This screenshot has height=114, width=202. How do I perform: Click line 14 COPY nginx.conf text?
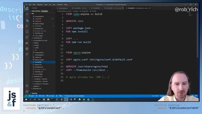coord(99,60)
